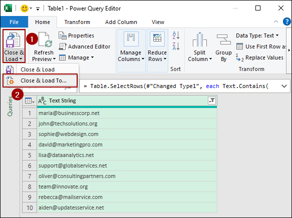Screen dimensions: 292x218
Task: Choose Close & Load from the dropdown menu
Action: tap(38, 69)
